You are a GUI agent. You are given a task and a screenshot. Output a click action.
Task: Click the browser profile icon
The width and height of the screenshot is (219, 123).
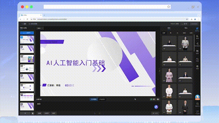(x=195, y=19)
